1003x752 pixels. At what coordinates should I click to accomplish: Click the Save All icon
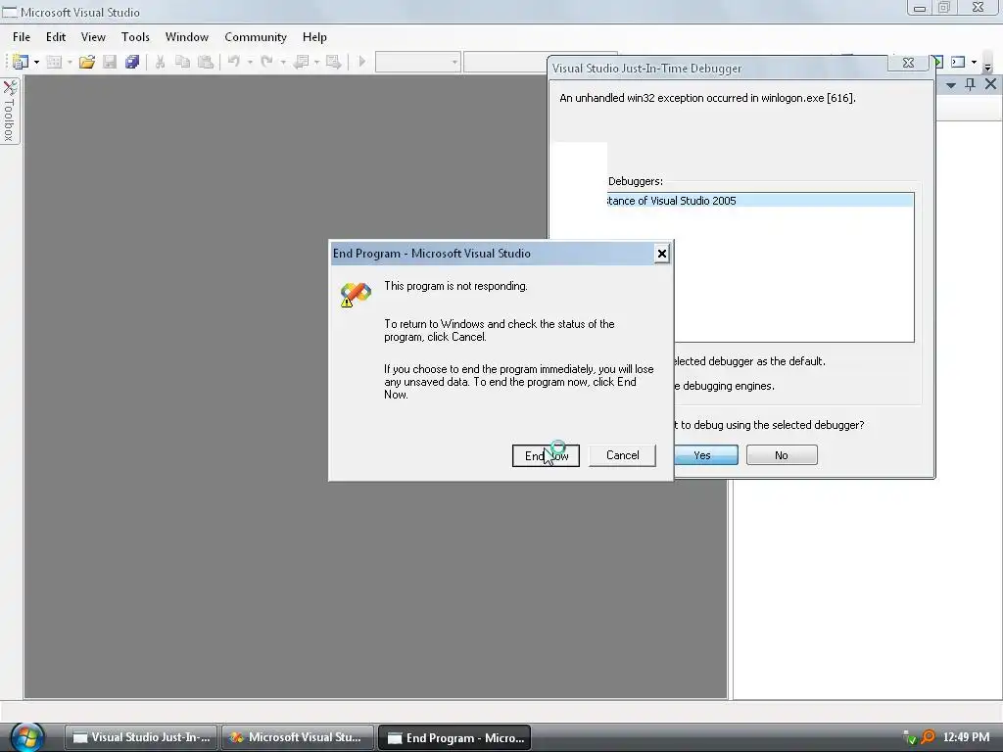click(132, 62)
